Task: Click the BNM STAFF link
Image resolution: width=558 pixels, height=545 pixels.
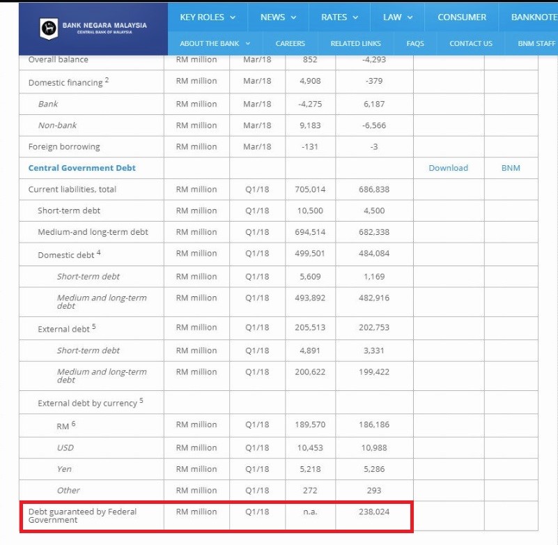Action: coord(536,43)
